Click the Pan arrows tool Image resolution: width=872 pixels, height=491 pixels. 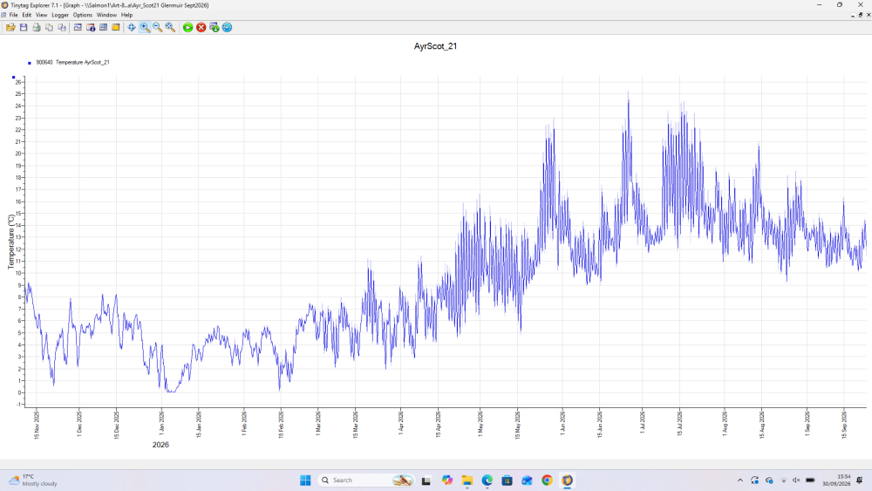point(132,27)
